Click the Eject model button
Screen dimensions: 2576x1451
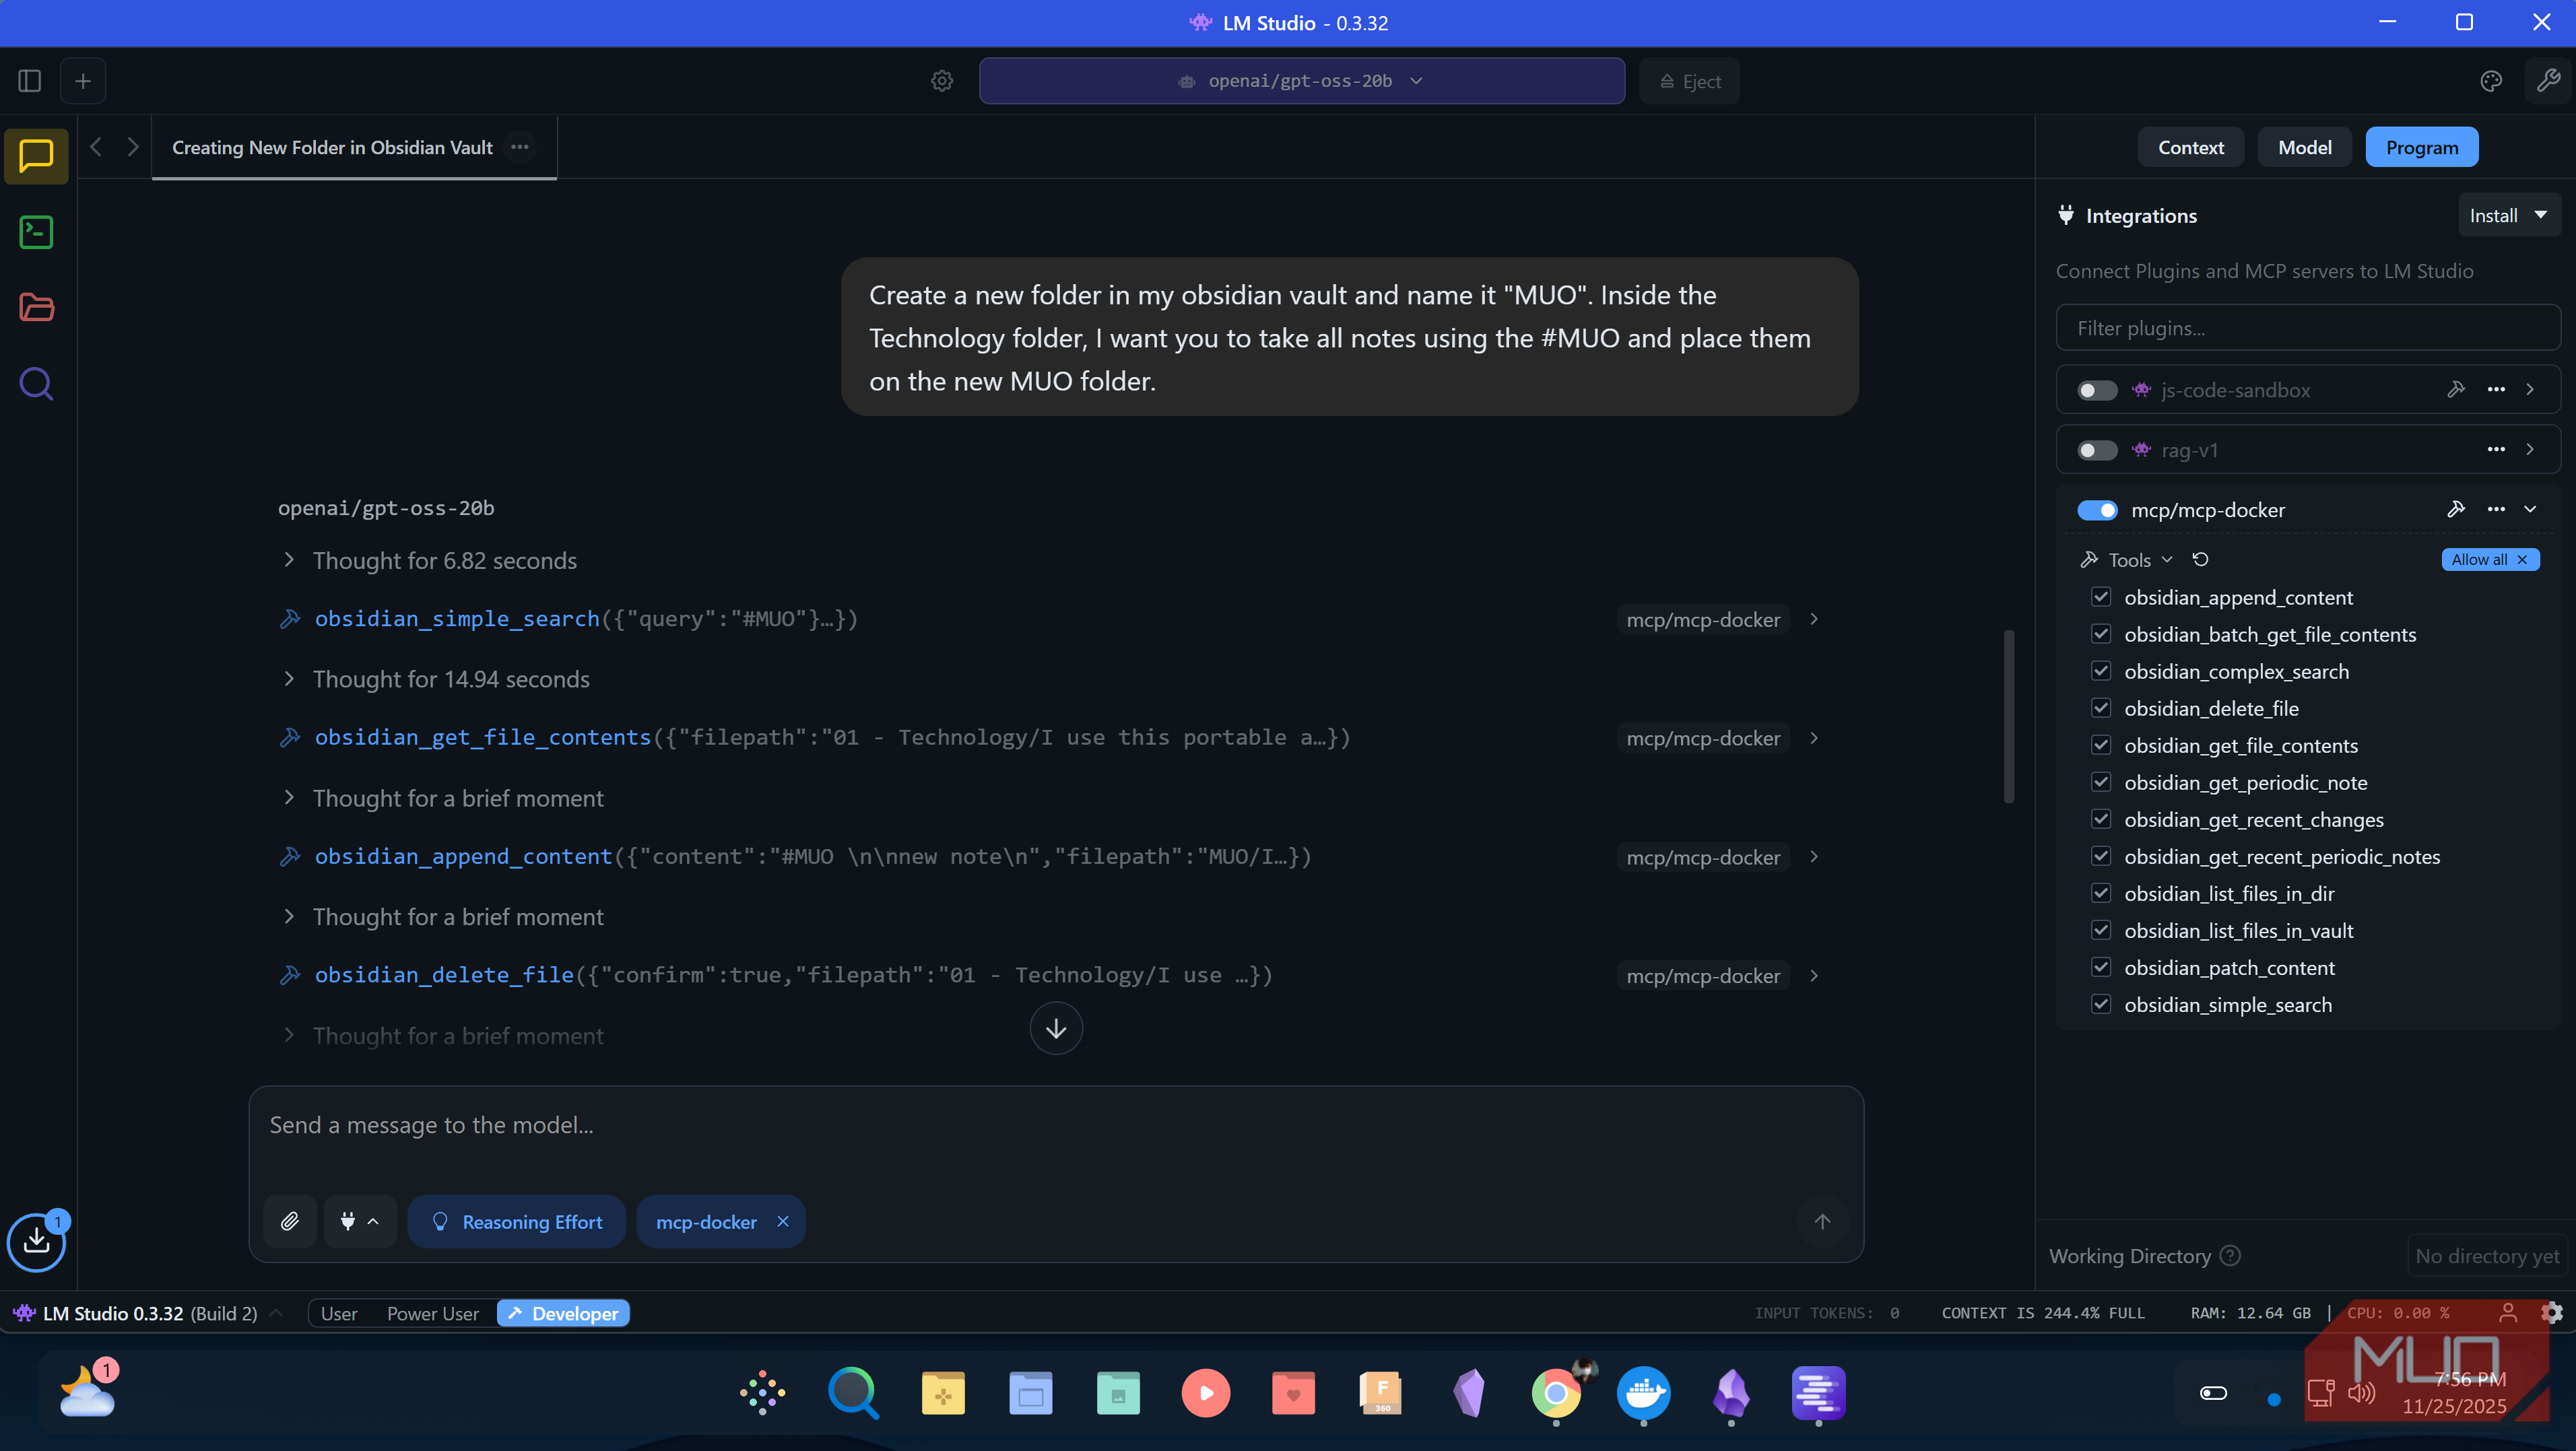pyautogui.click(x=1689, y=81)
